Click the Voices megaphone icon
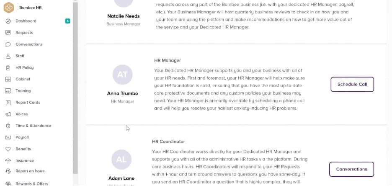Image resolution: width=392 pixels, height=186 pixels. point(8,114)
